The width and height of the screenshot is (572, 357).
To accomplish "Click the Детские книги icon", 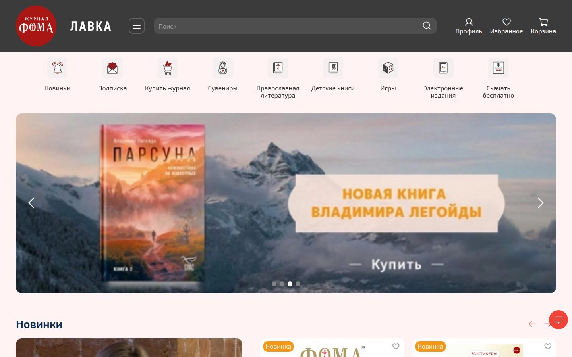I will 333,68.
